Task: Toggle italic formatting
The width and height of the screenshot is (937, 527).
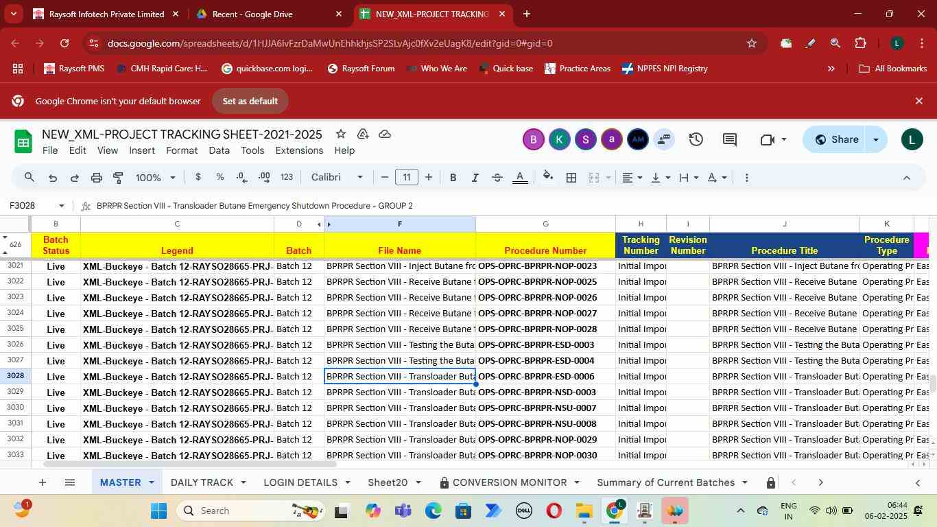Action: pyautogui.click(x=475, y=178)
